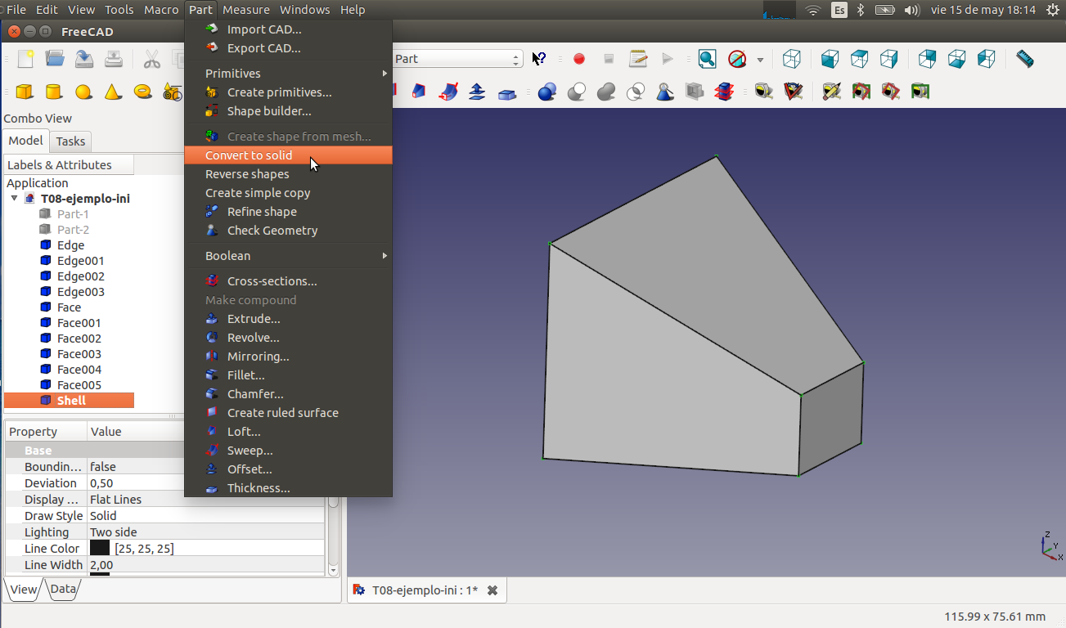Click the Line Color black swatch
The image size is (1066, 628).
(100, 549)
